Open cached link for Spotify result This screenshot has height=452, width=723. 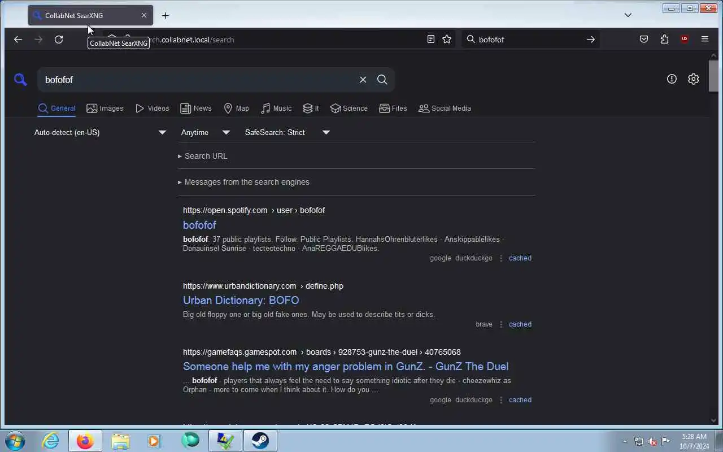click(520, 258)
